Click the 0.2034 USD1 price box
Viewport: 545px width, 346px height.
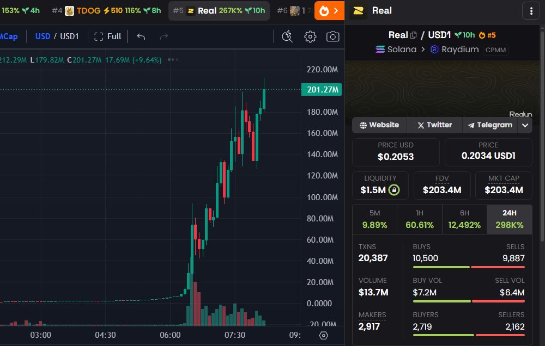[x=488, y=152]
